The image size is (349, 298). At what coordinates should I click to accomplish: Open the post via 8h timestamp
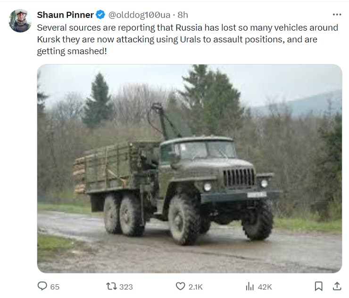point(183,15)
